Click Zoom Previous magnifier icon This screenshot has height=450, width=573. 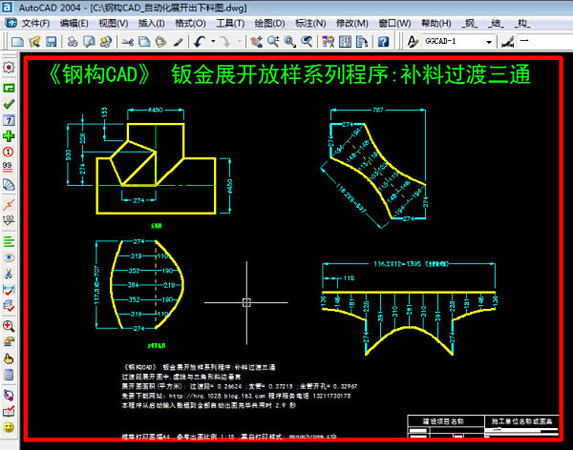(307, 42)
